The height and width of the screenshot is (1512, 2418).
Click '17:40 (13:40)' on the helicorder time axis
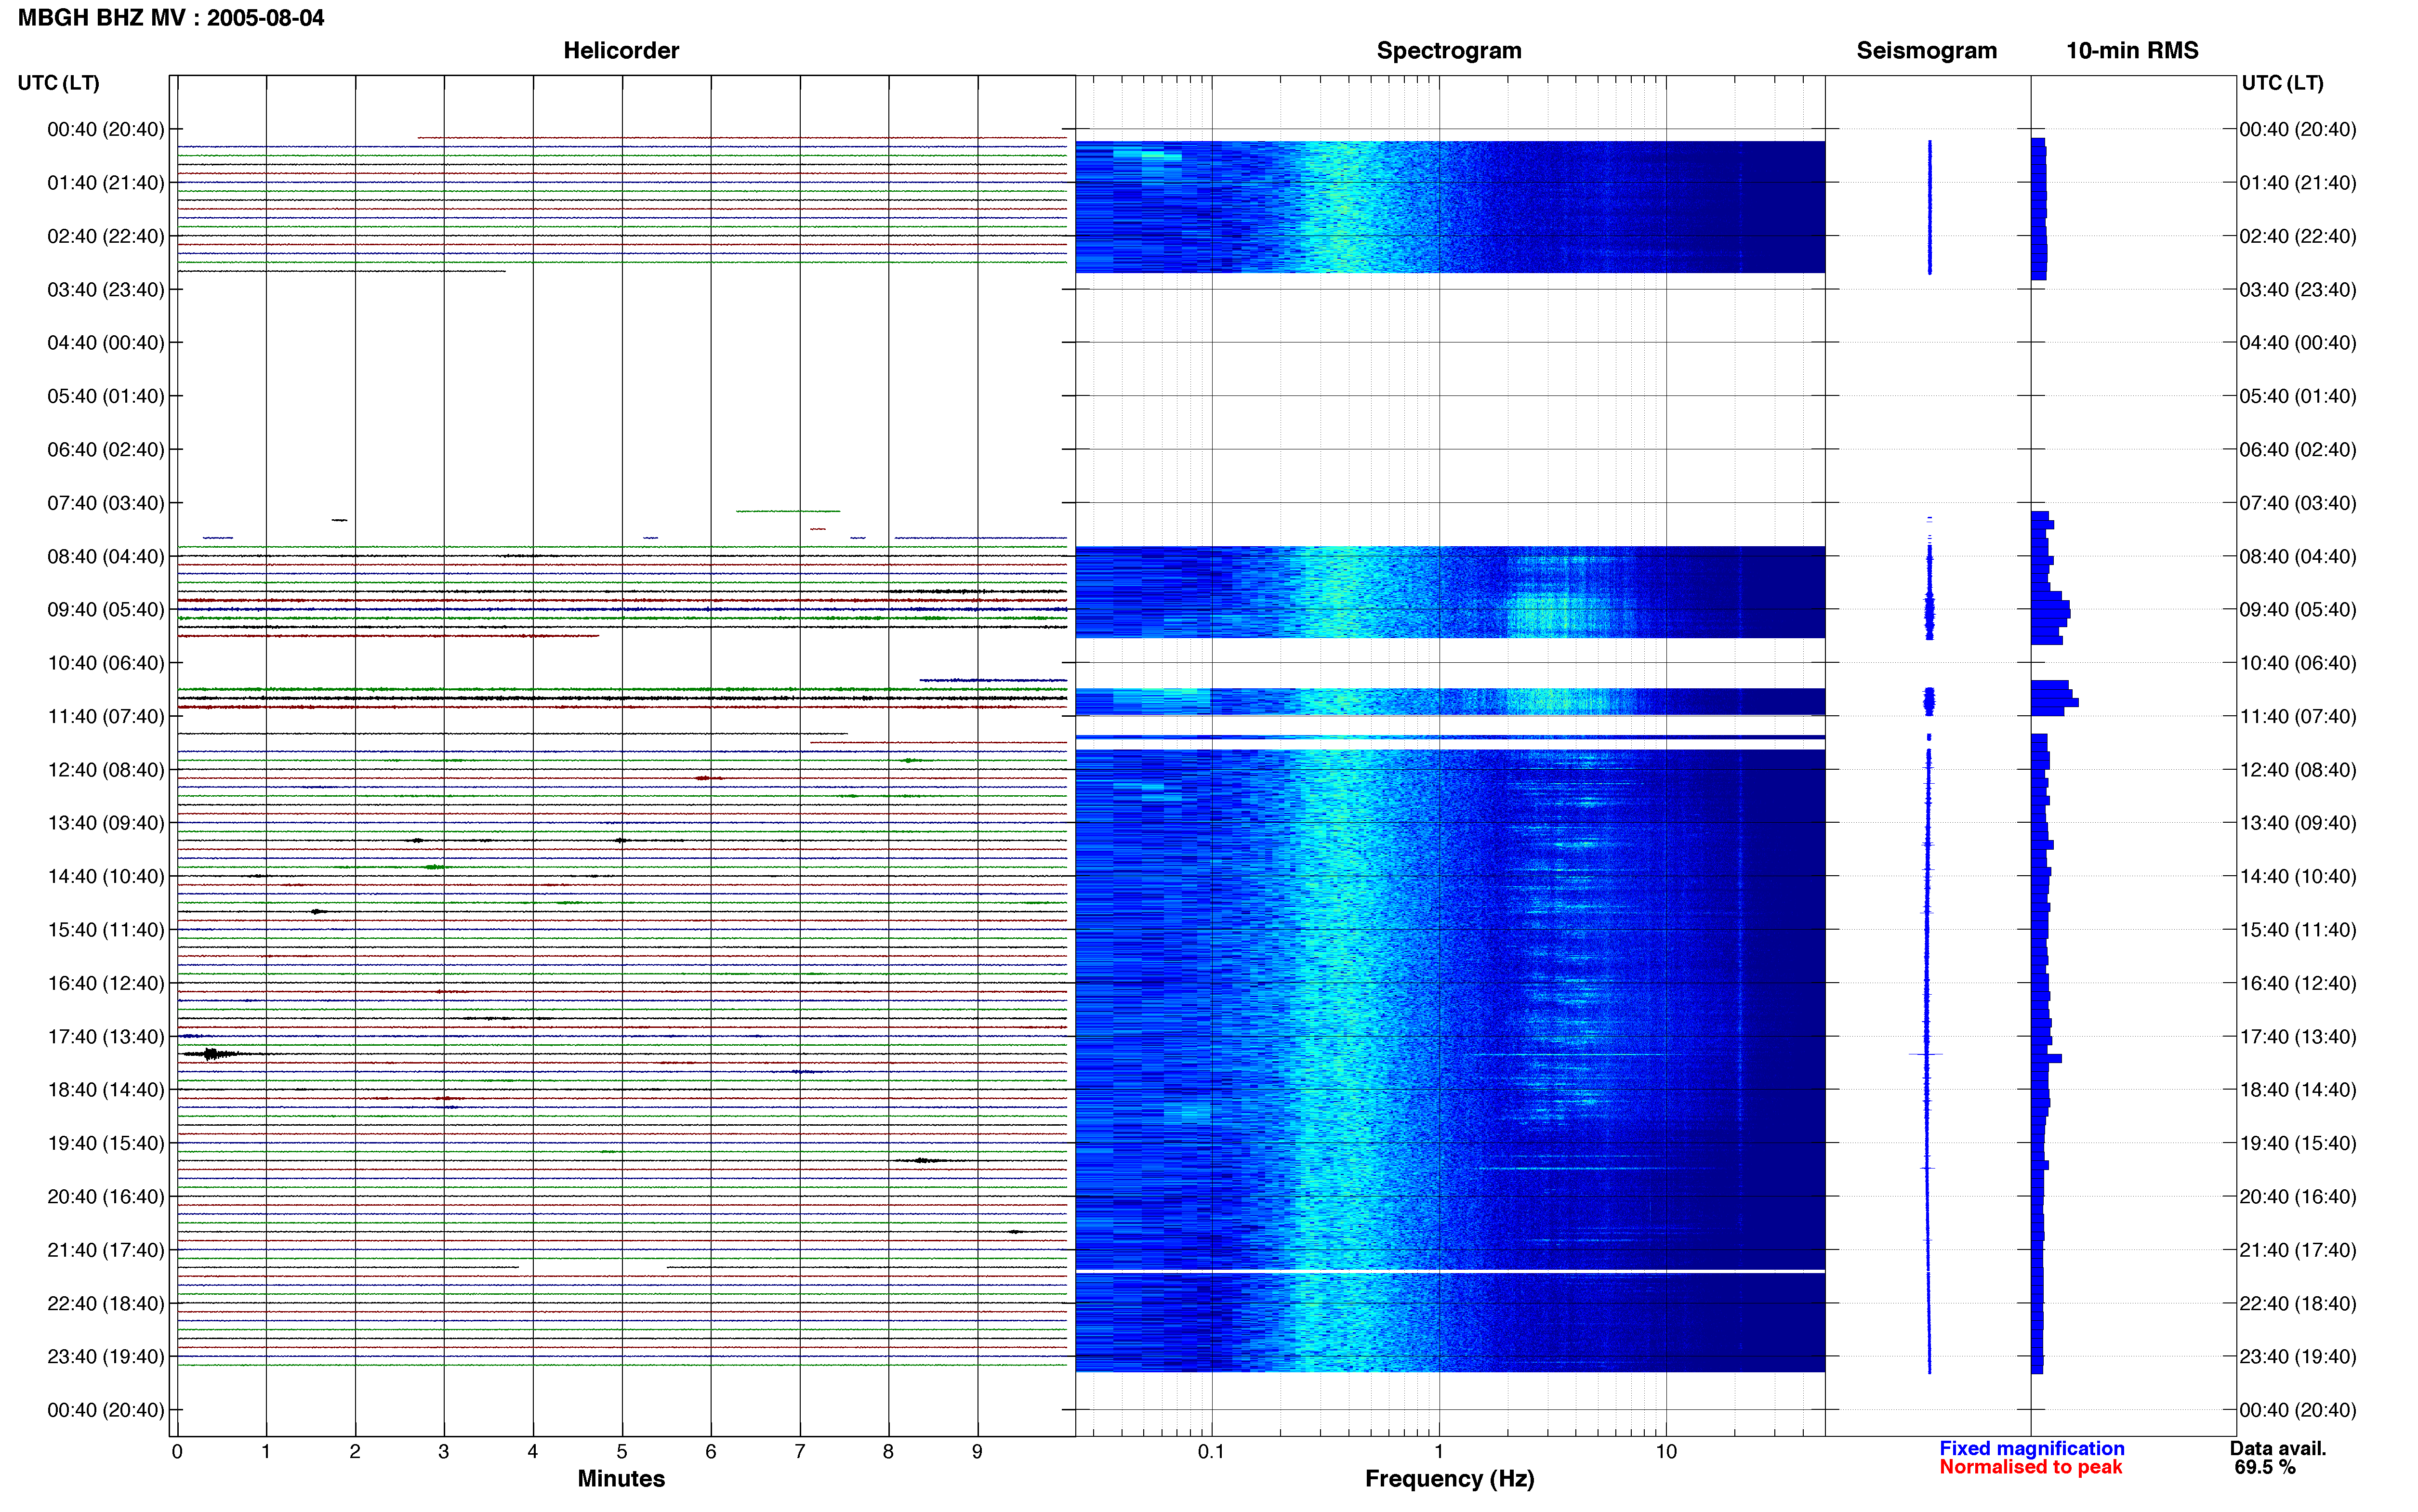(106, 1037)
